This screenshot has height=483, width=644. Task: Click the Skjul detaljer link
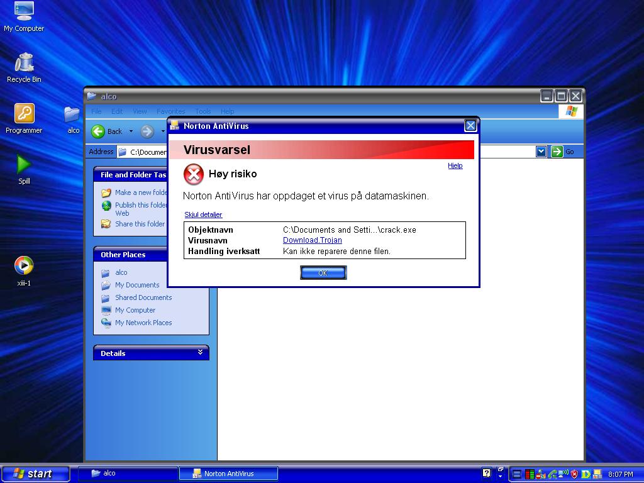click(x=203, y=214)
